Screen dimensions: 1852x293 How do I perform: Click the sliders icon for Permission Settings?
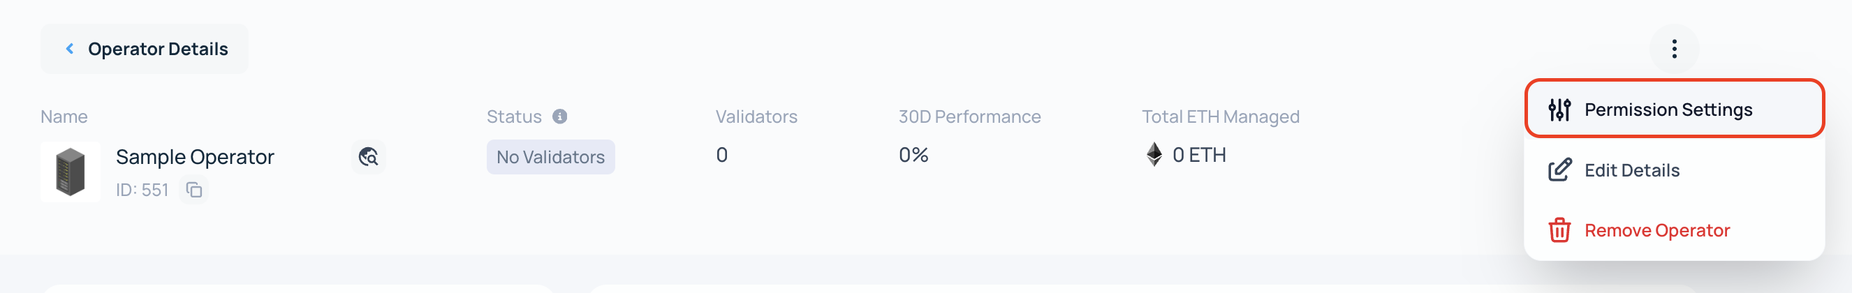coord(1559,110)
